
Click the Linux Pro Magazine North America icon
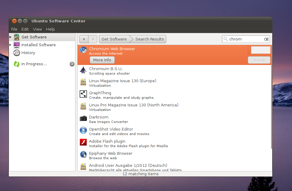point(83,106)
